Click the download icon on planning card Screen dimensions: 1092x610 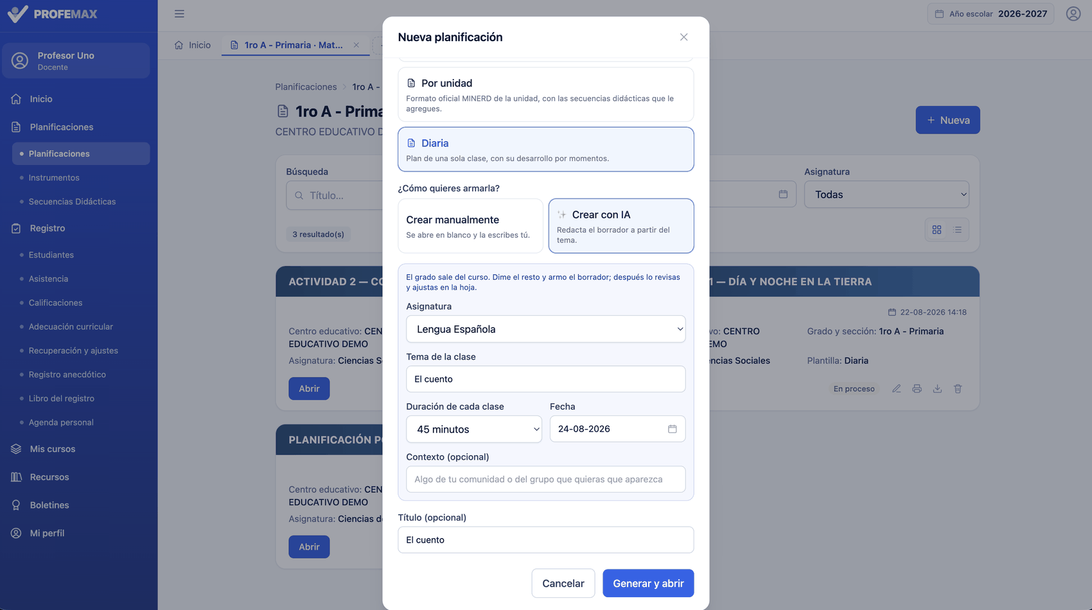click(937, 388)
